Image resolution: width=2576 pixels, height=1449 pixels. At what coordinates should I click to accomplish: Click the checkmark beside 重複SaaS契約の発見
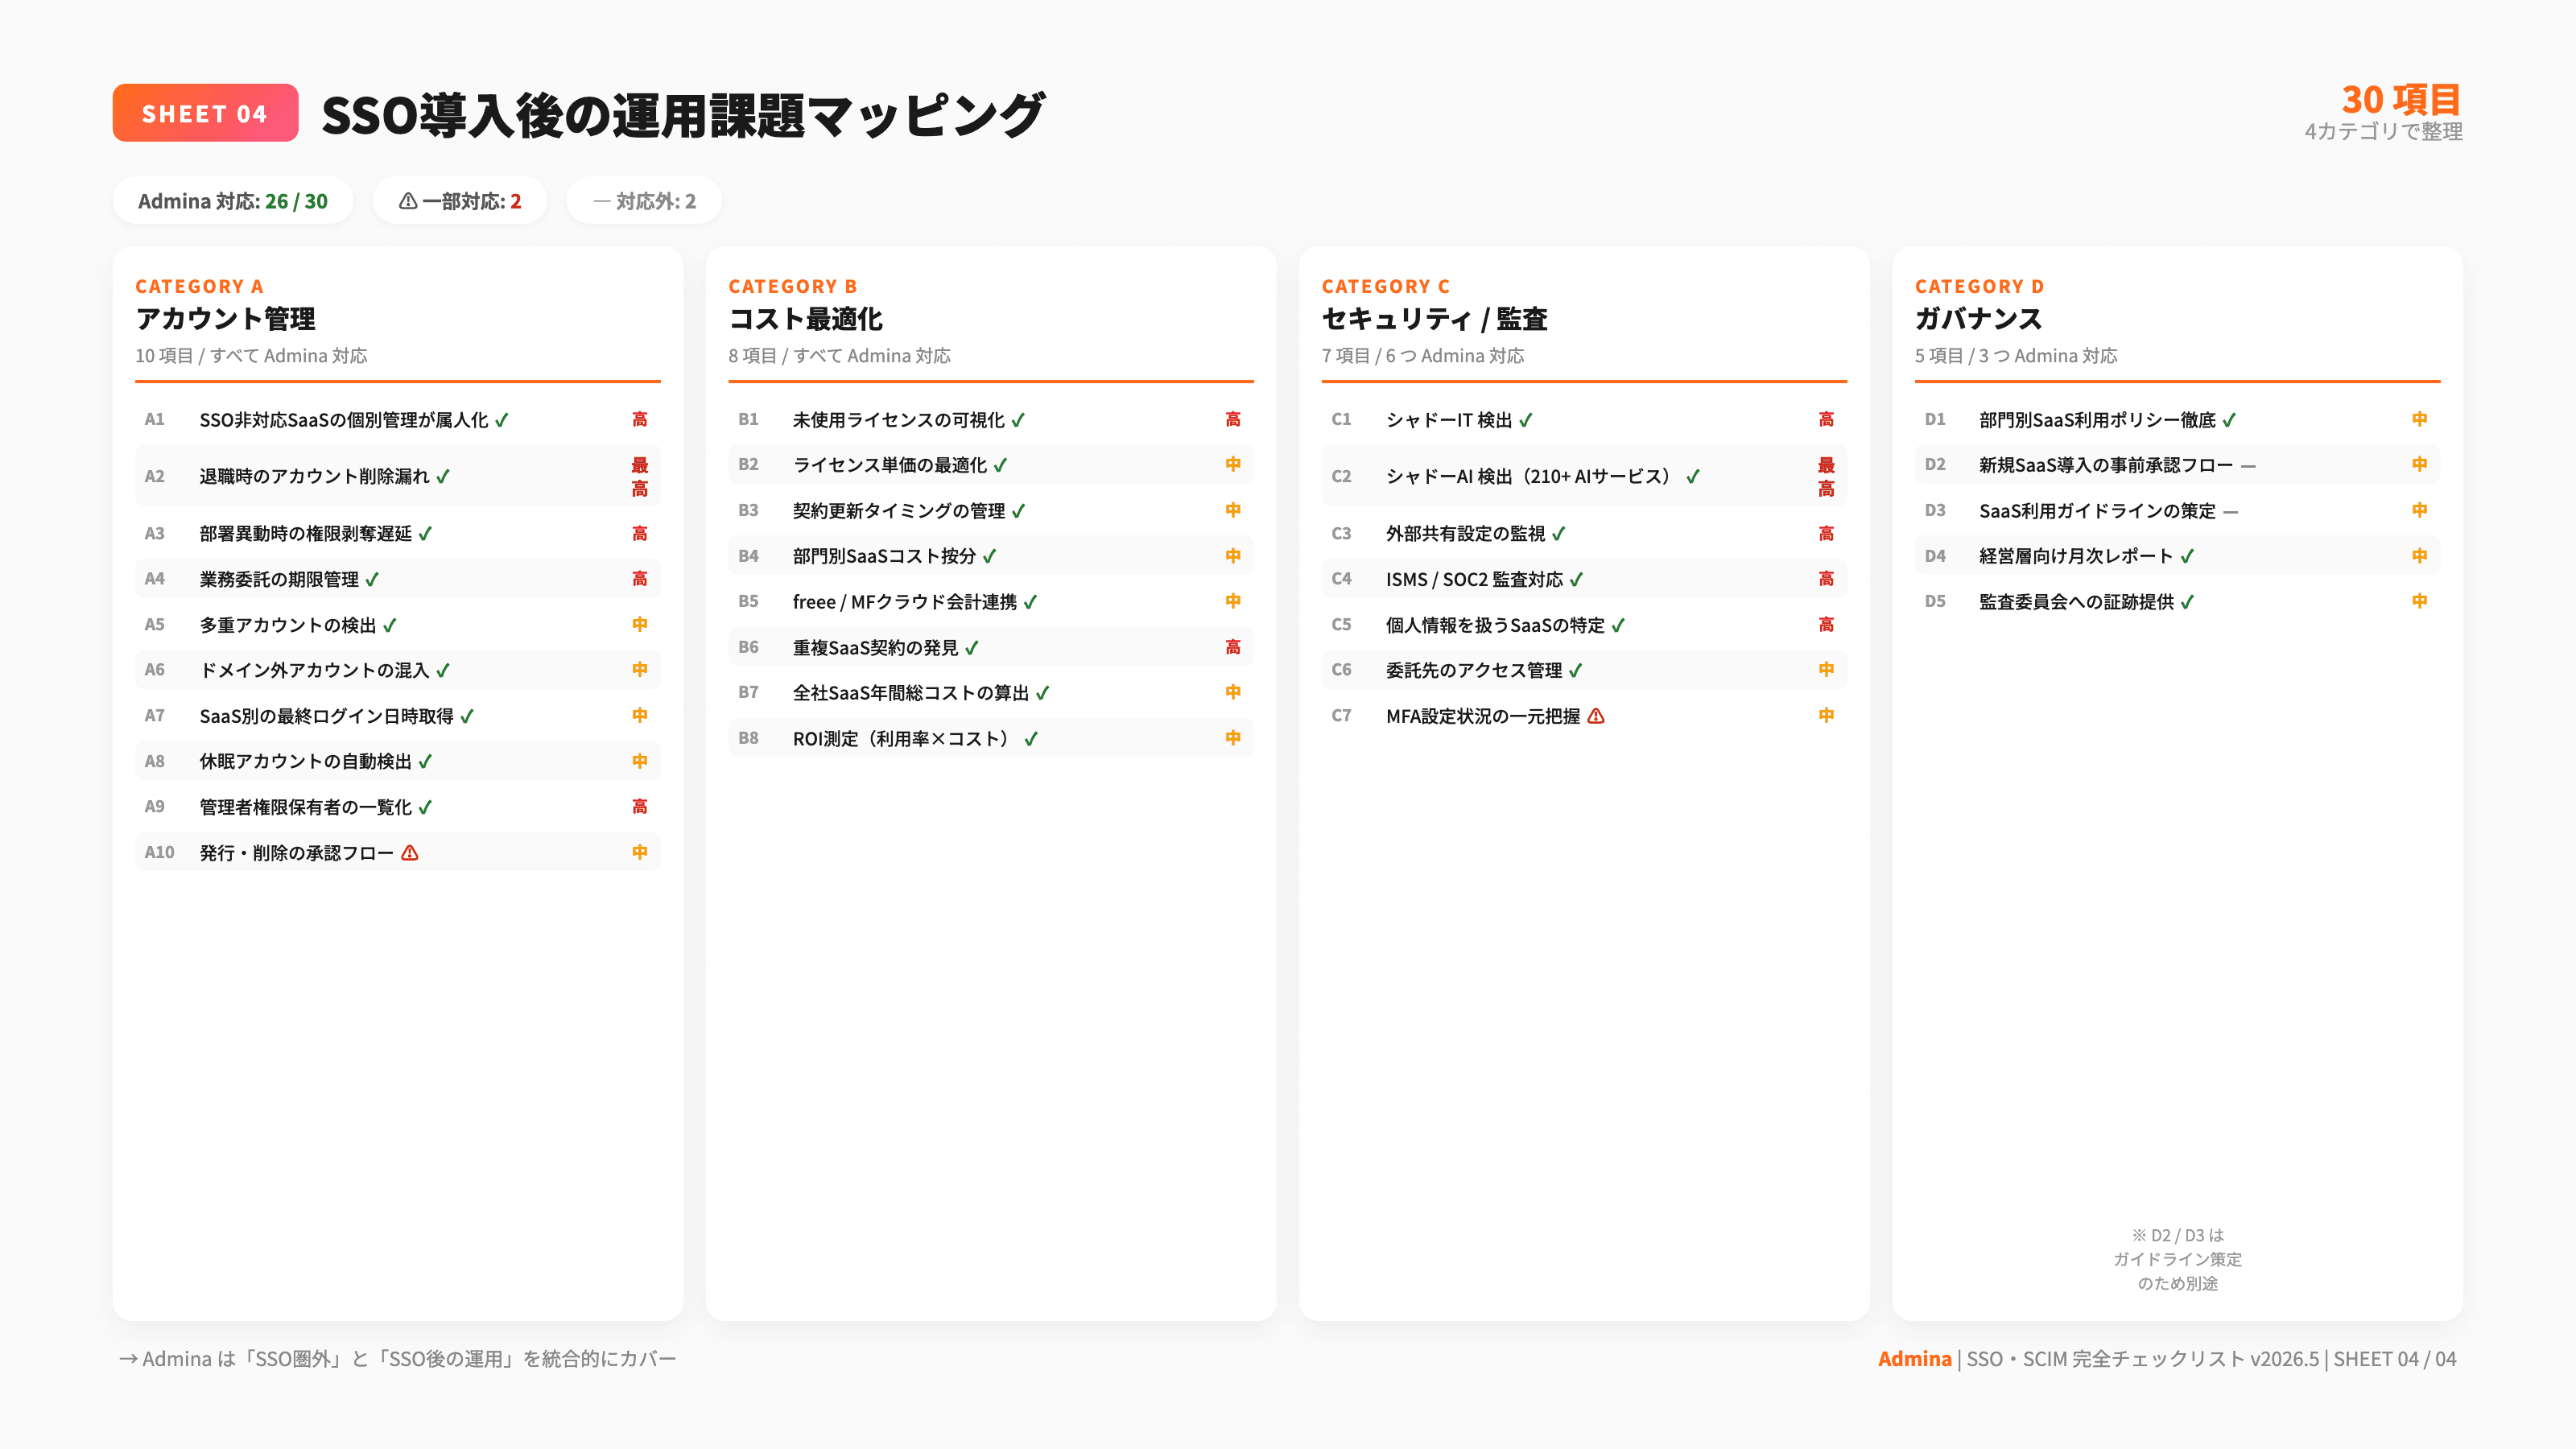point(972,648)
